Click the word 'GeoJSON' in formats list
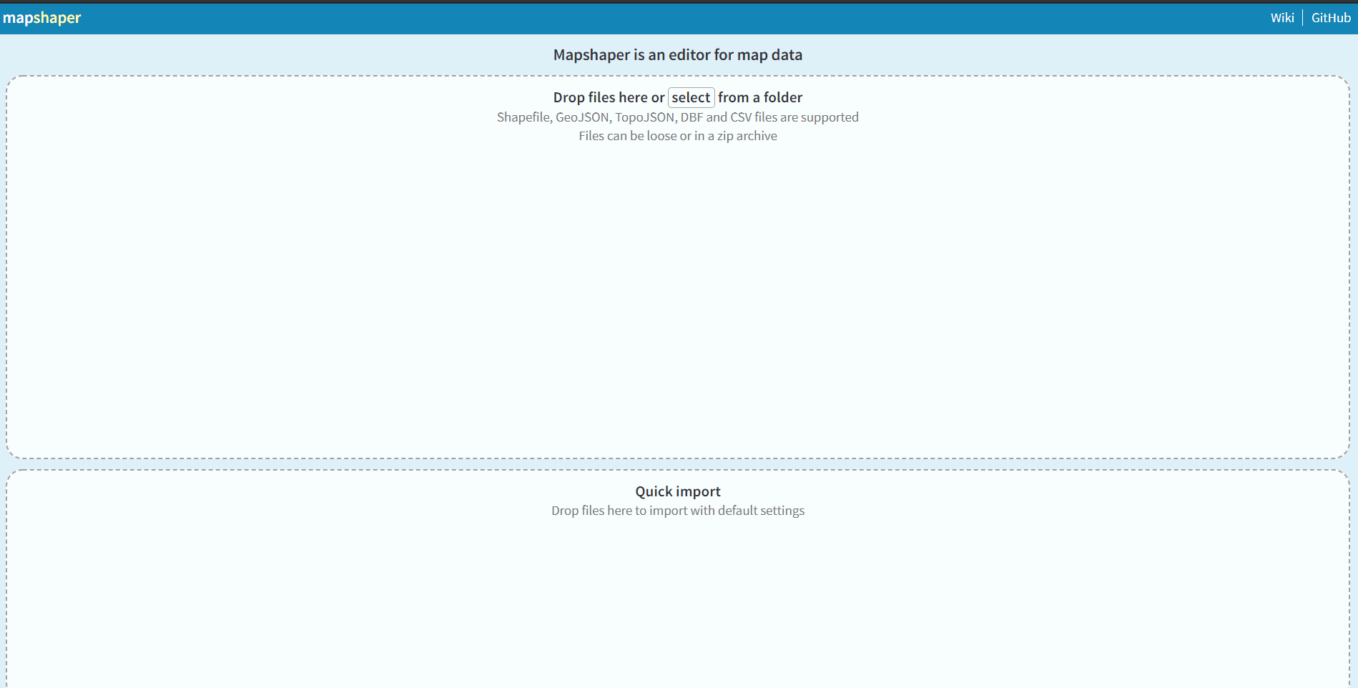This screenshot has height=688, width=1358. [x=582, y=117]
